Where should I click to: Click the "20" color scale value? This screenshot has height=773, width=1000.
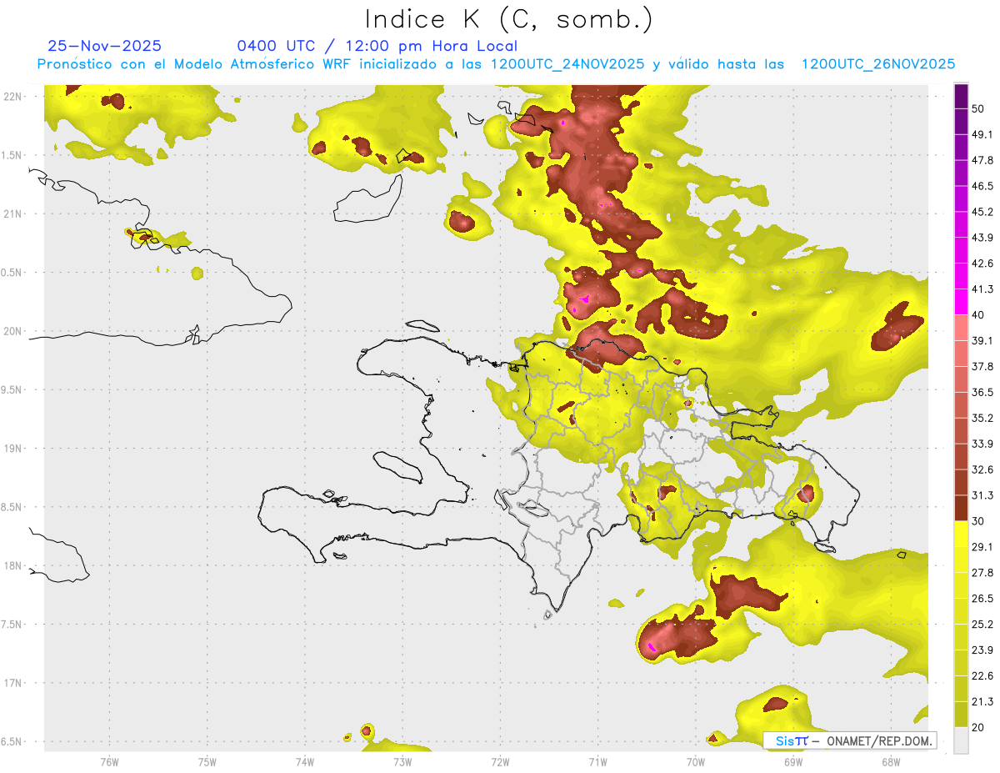pyautogui.click(x=978, y=727)
